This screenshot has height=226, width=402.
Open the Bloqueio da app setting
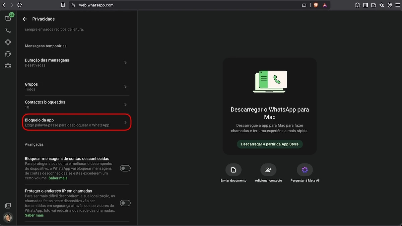click(77, 123)
